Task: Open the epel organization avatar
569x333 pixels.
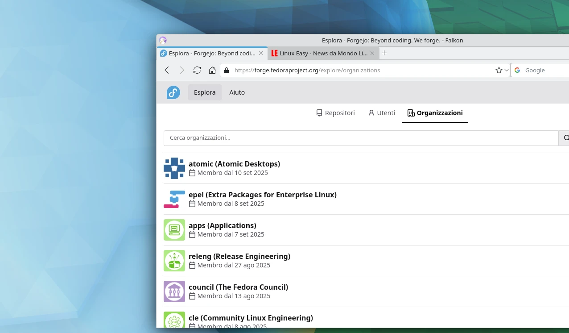Action: [x=174, y=199]
